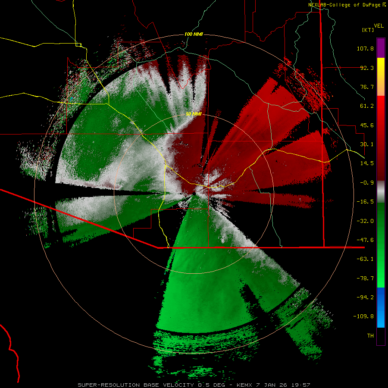
Task: Click the VEL legend title
Action: tap(379, 26)
